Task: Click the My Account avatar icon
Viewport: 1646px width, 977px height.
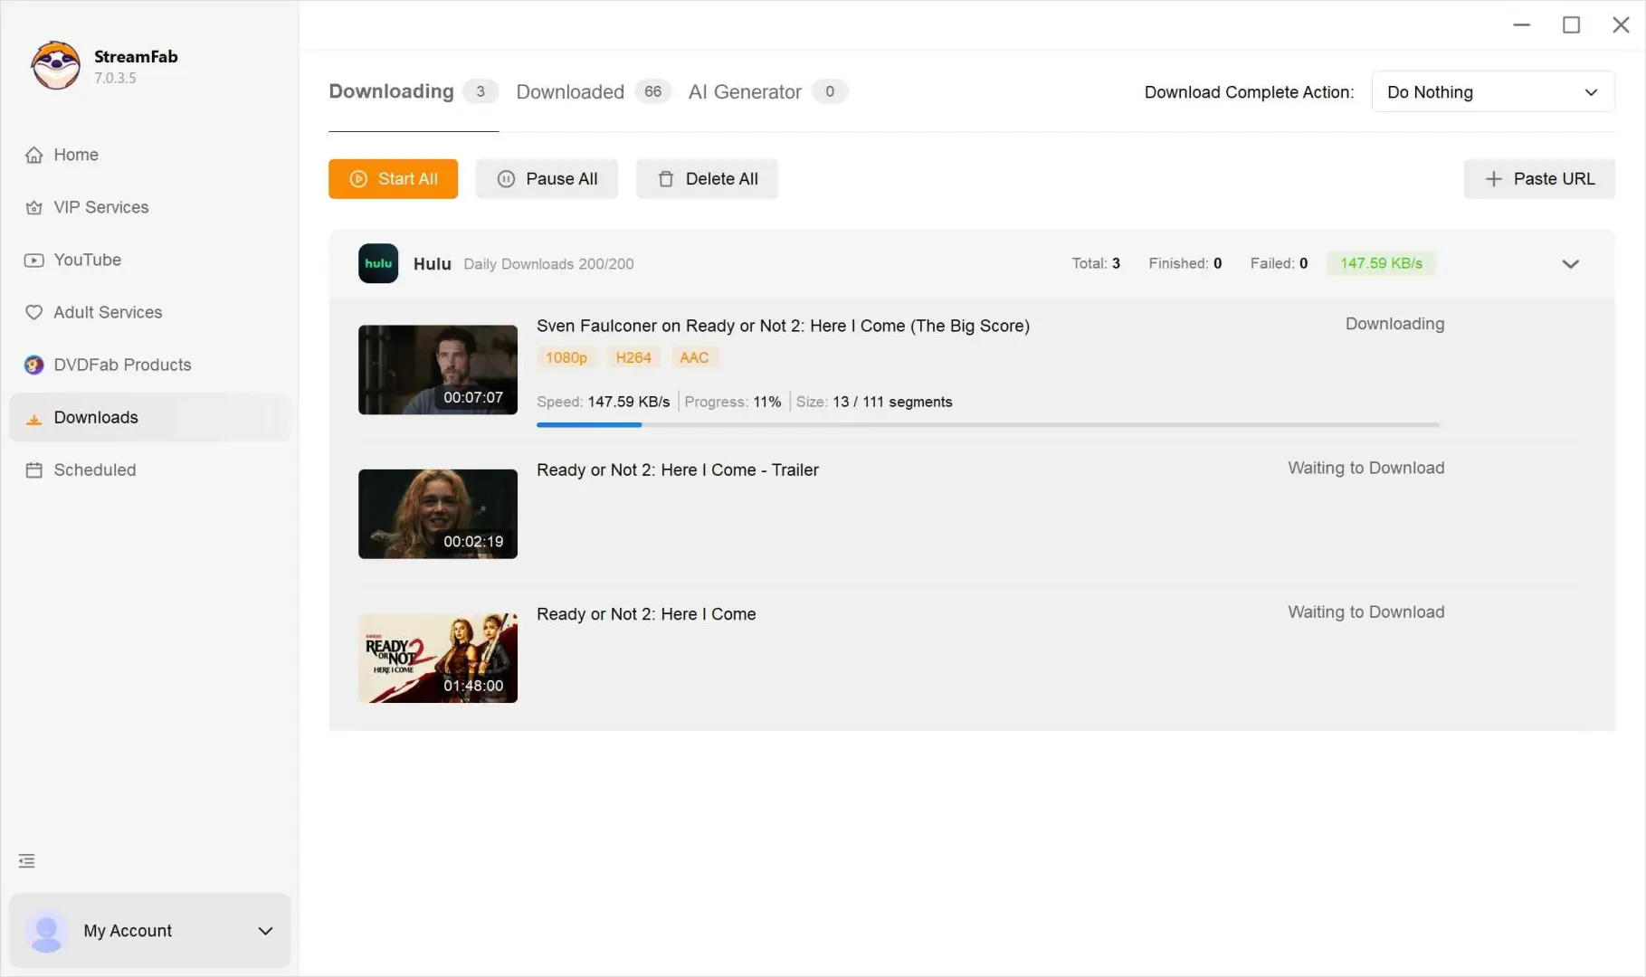Action: coord(46,931)
